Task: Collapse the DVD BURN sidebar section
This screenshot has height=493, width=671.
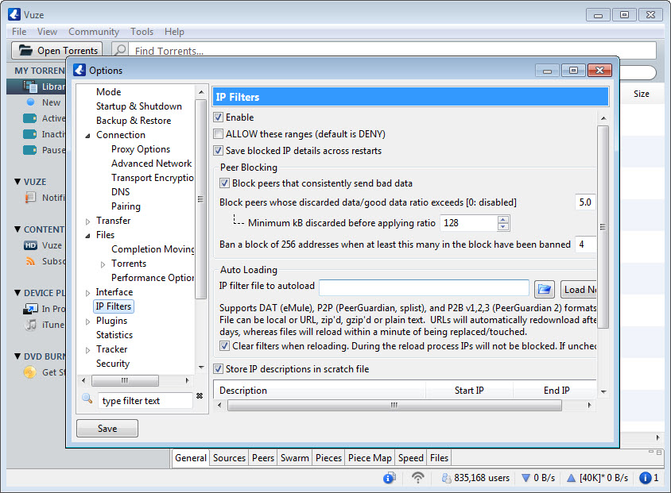Action: coord(17,356)
